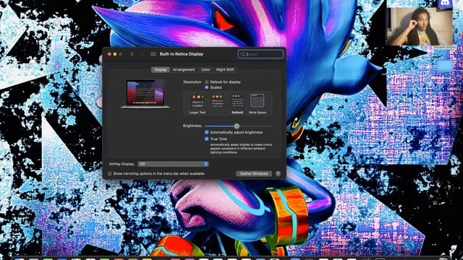Click the Gather Windows button
Viewport: 463px width, 260px height.
[x=254, y=173]
